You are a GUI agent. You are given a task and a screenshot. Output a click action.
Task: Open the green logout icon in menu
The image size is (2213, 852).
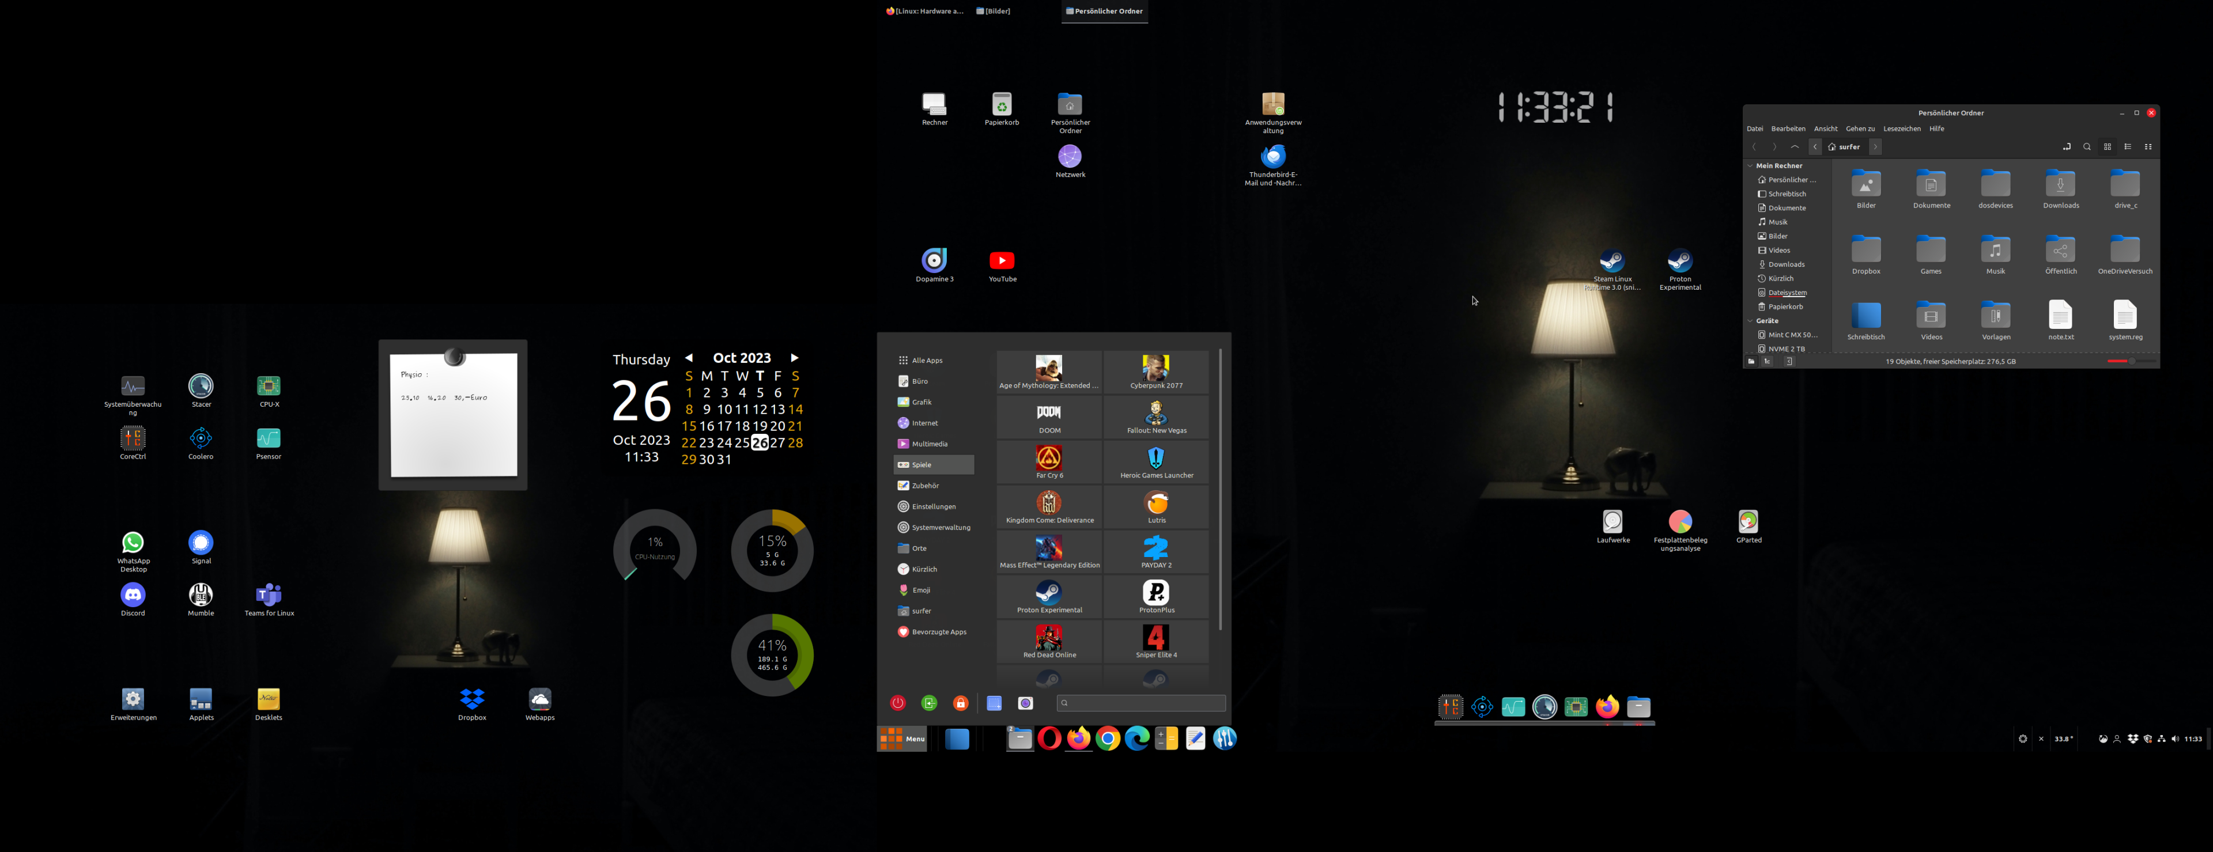928,703
